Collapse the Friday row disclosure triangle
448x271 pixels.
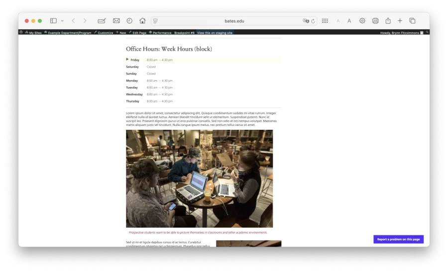click(127, 59)
